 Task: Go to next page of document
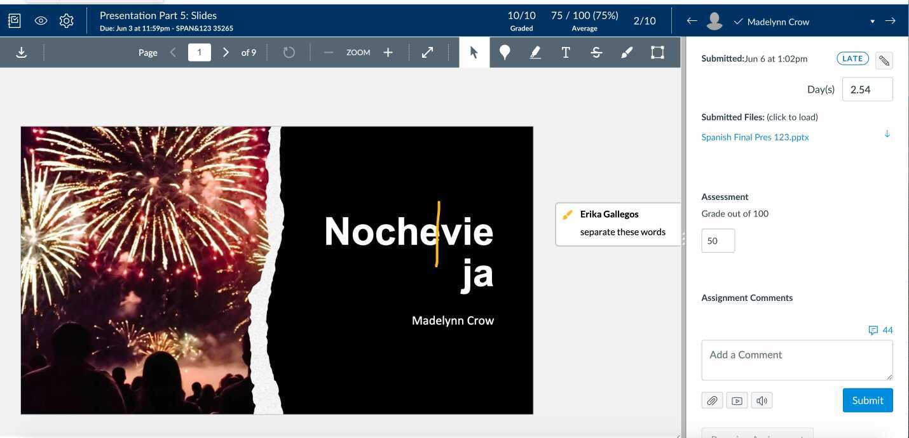coord(226,52)
